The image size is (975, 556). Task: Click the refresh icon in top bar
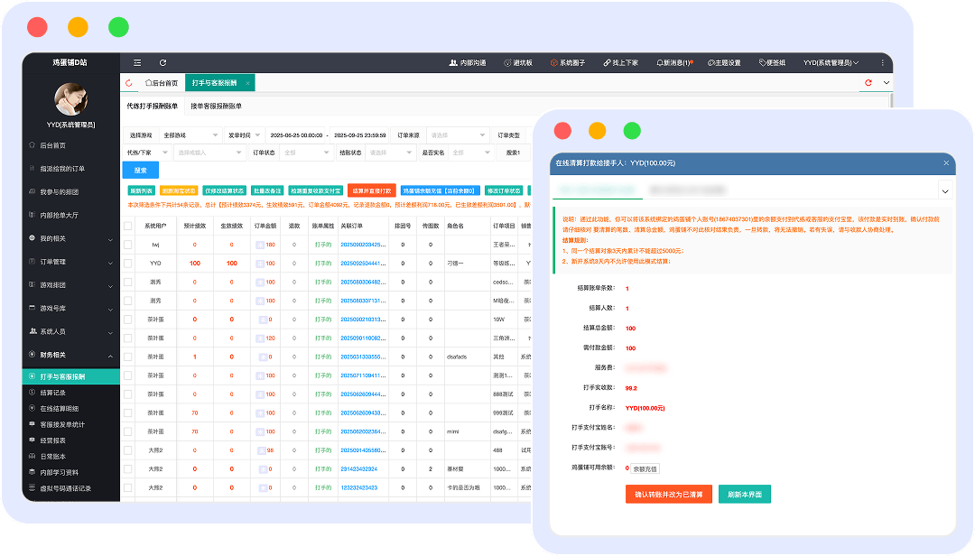coord(162,63)
